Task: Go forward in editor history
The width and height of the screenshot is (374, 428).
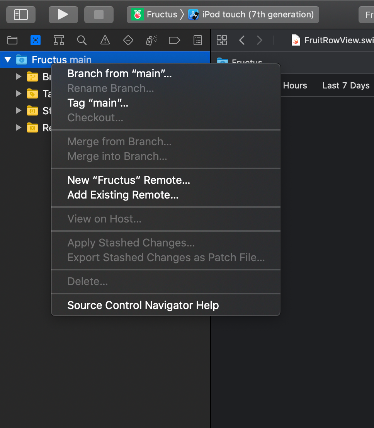Action: [260, 41]
